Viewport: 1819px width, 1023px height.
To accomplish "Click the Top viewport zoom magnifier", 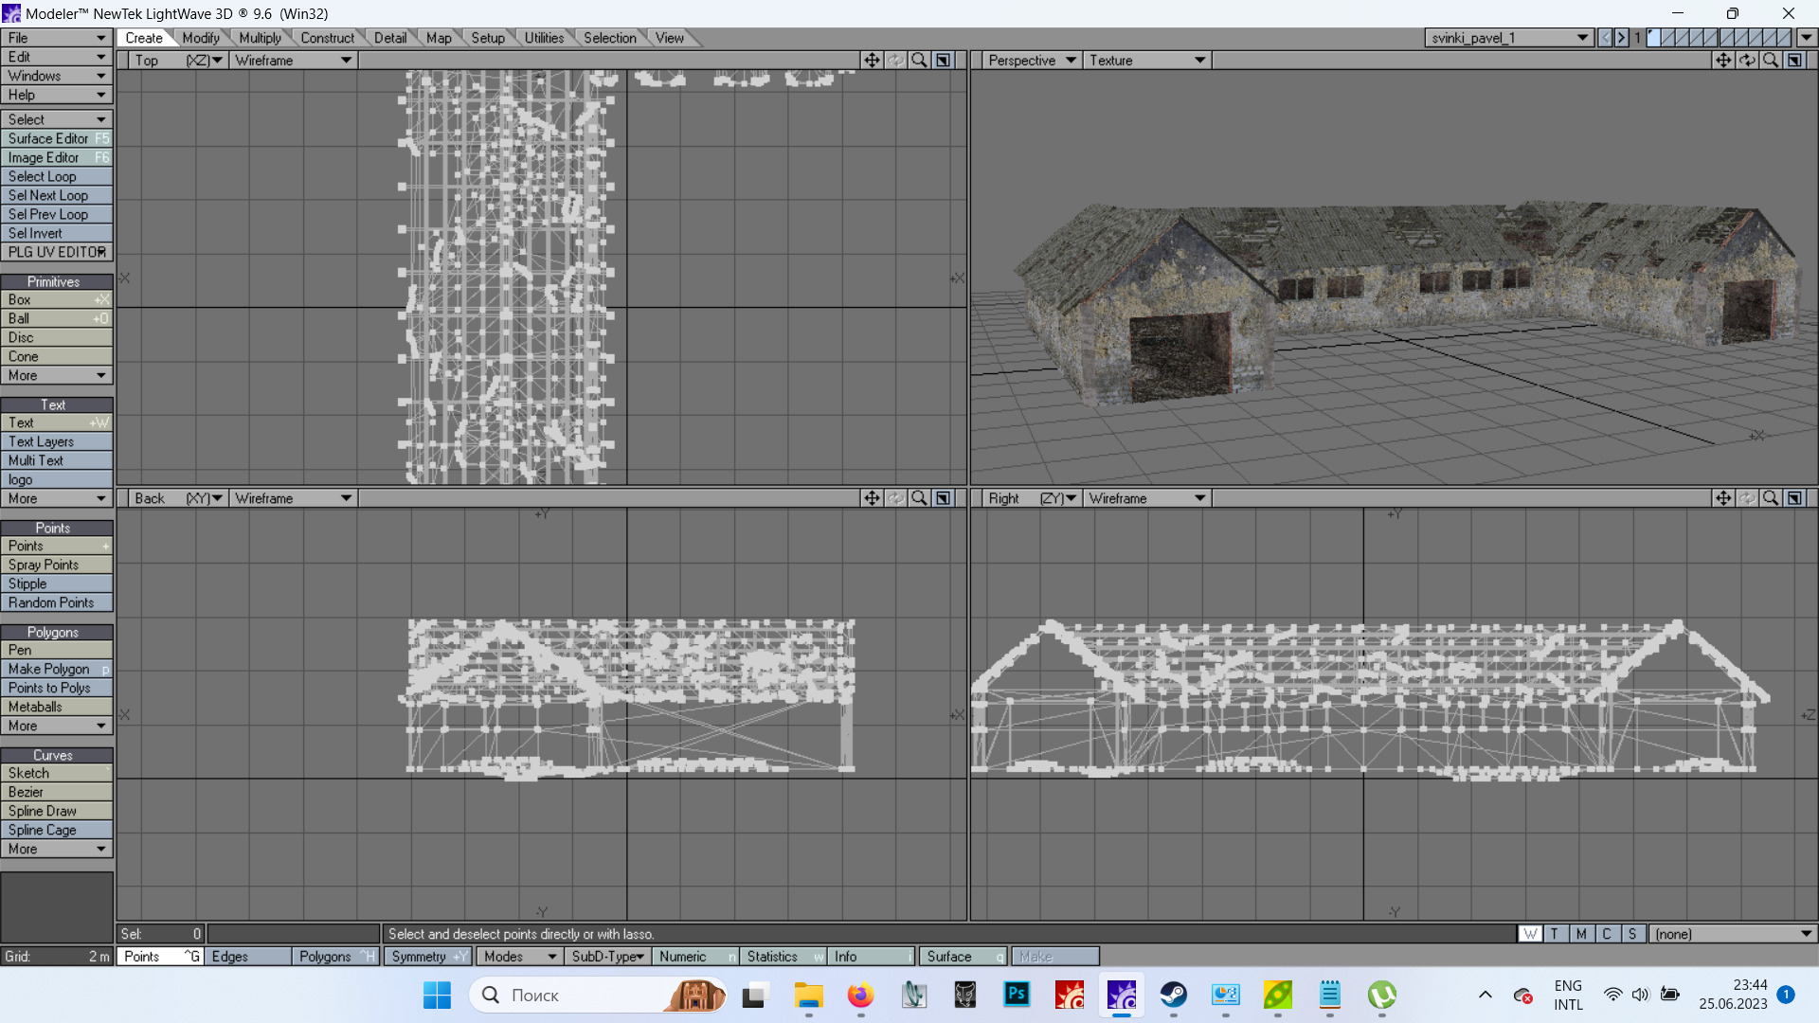I will point(918,61).
